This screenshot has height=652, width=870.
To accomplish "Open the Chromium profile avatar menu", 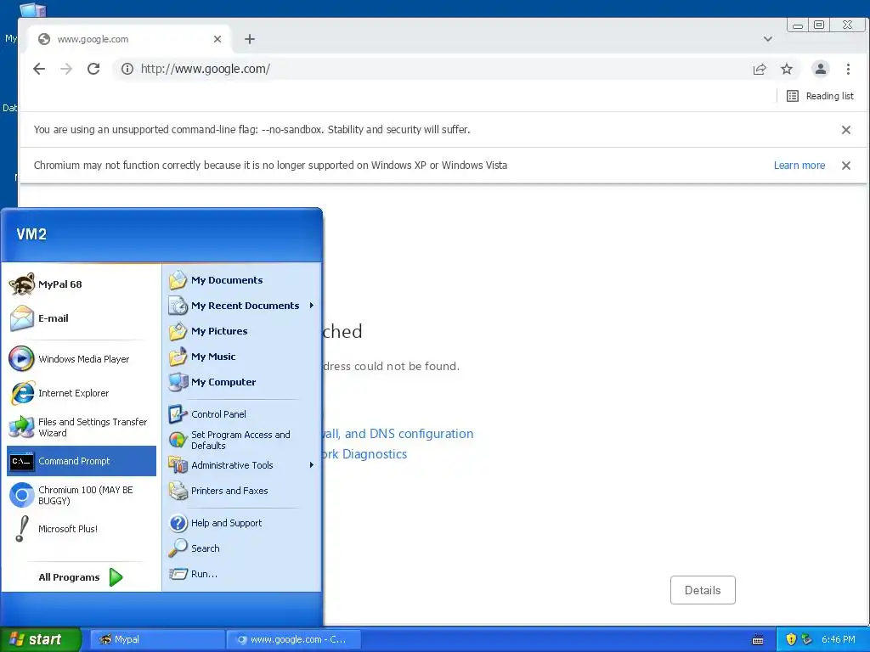I will coord(820,69).
